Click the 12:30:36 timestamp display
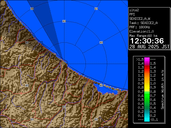 [x=146, y=41]
